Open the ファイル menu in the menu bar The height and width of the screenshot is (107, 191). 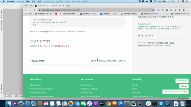point(20,1)
